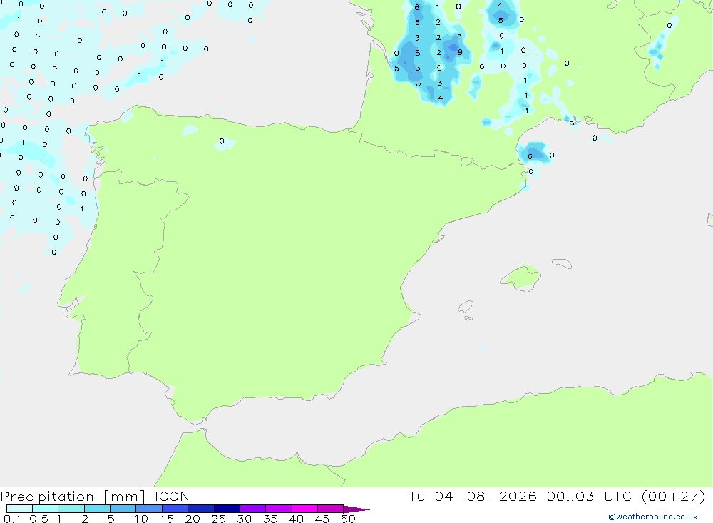Click the legend label "10"
Image resolution: width=713 pixels, height=523 pixels.
tap(141, 519)
